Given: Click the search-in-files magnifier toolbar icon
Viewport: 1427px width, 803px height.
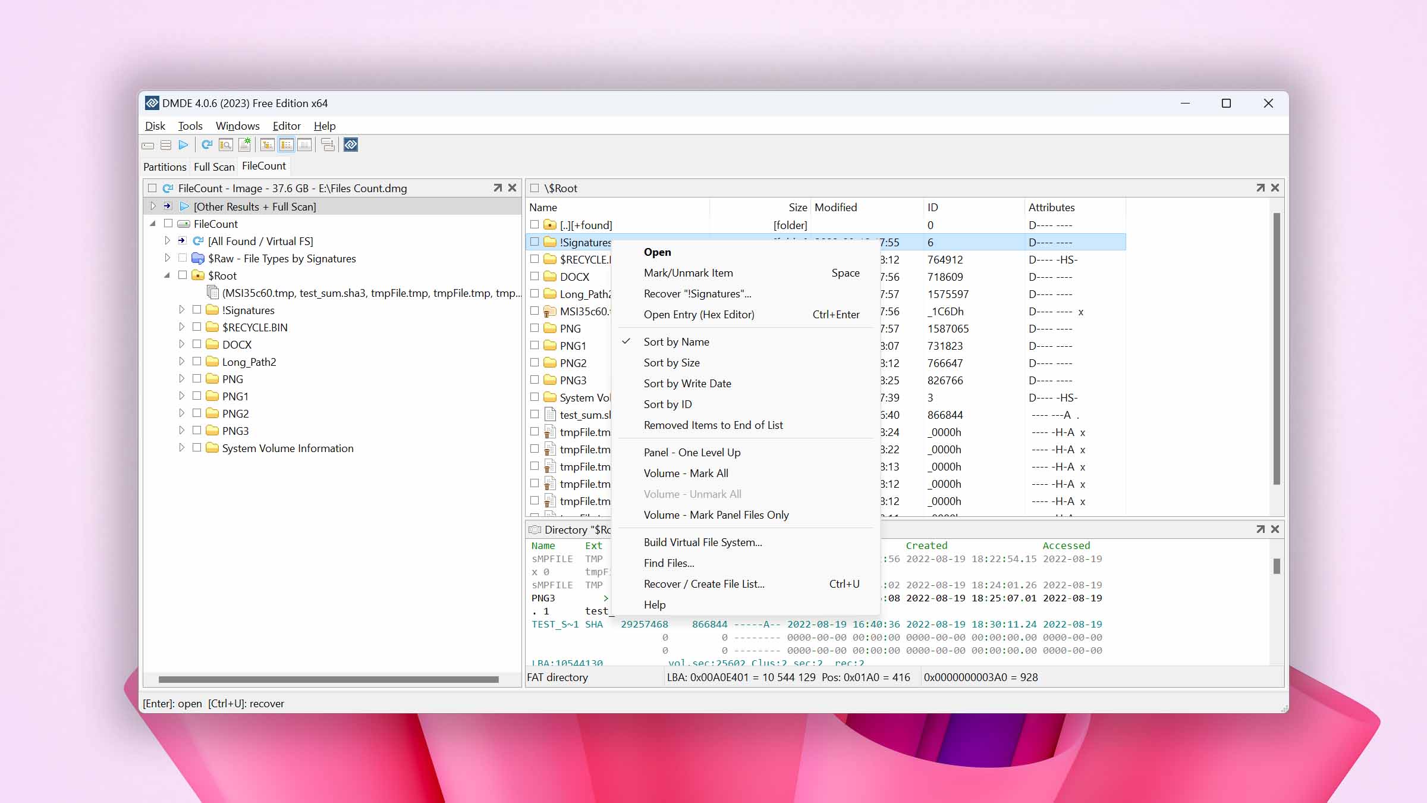Looking at the screenshot, I should tap(226, 145).
